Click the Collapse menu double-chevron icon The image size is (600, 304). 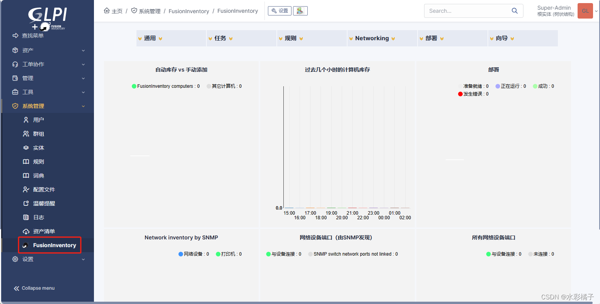[16, 288]
